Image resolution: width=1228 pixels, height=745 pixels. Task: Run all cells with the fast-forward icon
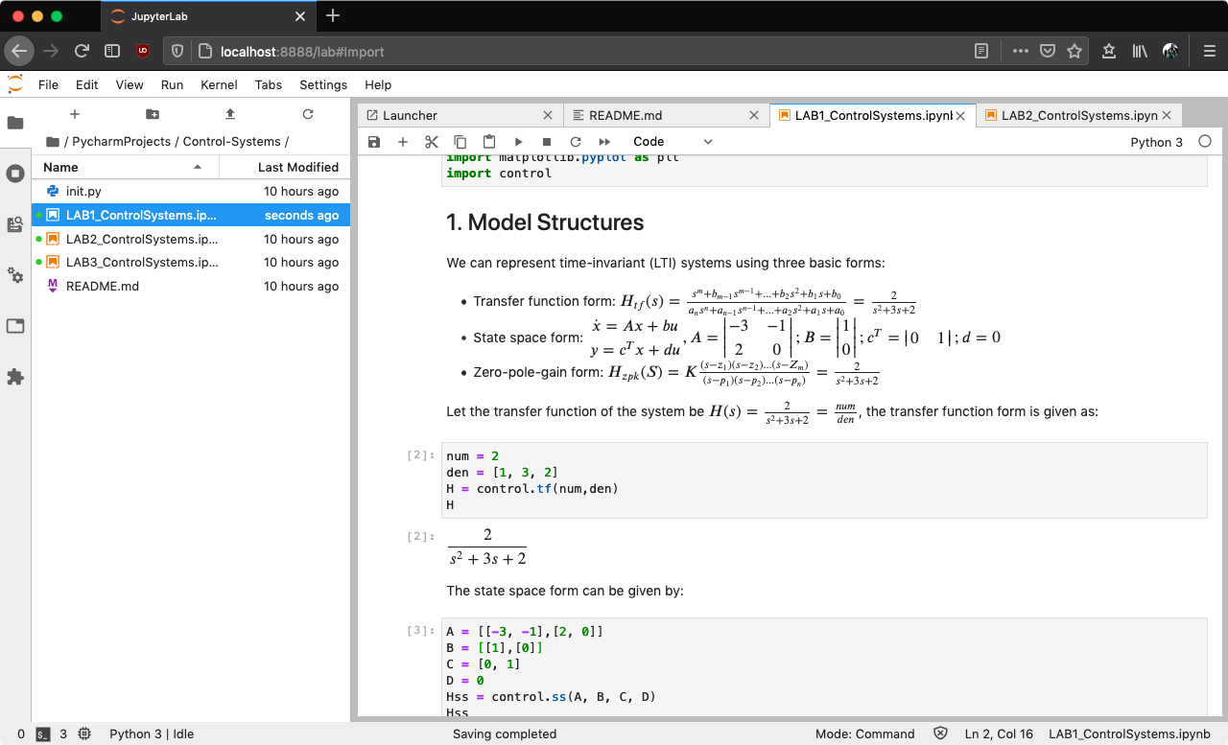[x=602, y=141]
